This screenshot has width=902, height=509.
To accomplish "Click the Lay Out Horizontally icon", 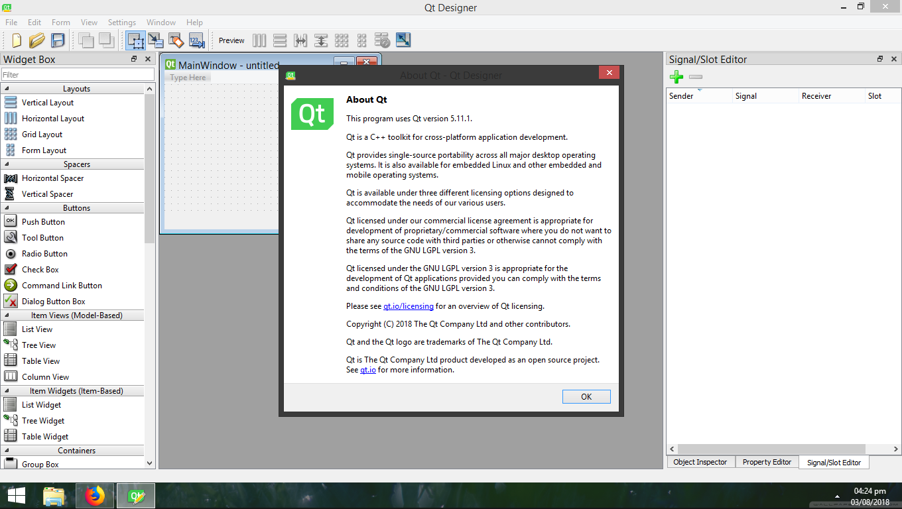I will coord(259,40).
